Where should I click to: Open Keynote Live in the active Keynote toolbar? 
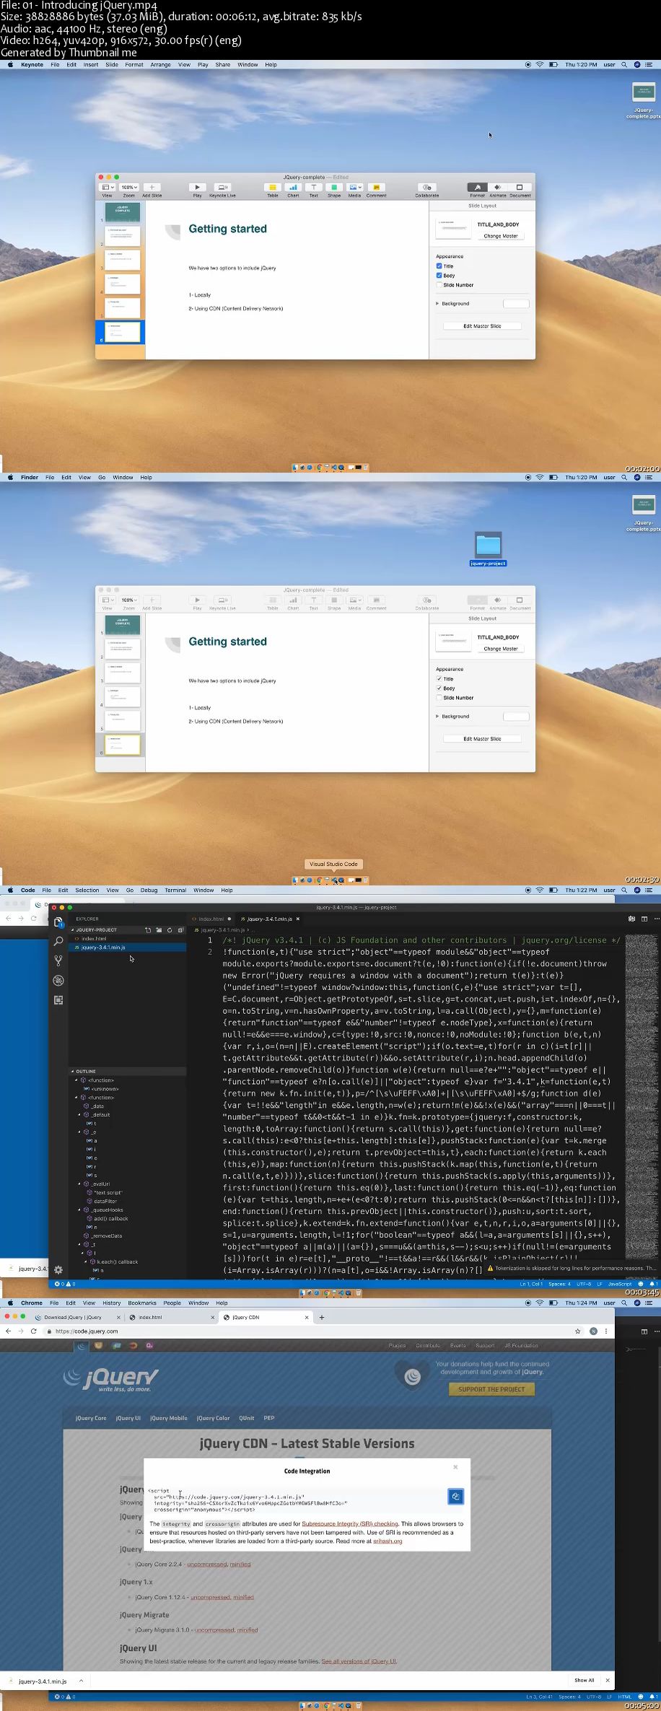(222, 188)
